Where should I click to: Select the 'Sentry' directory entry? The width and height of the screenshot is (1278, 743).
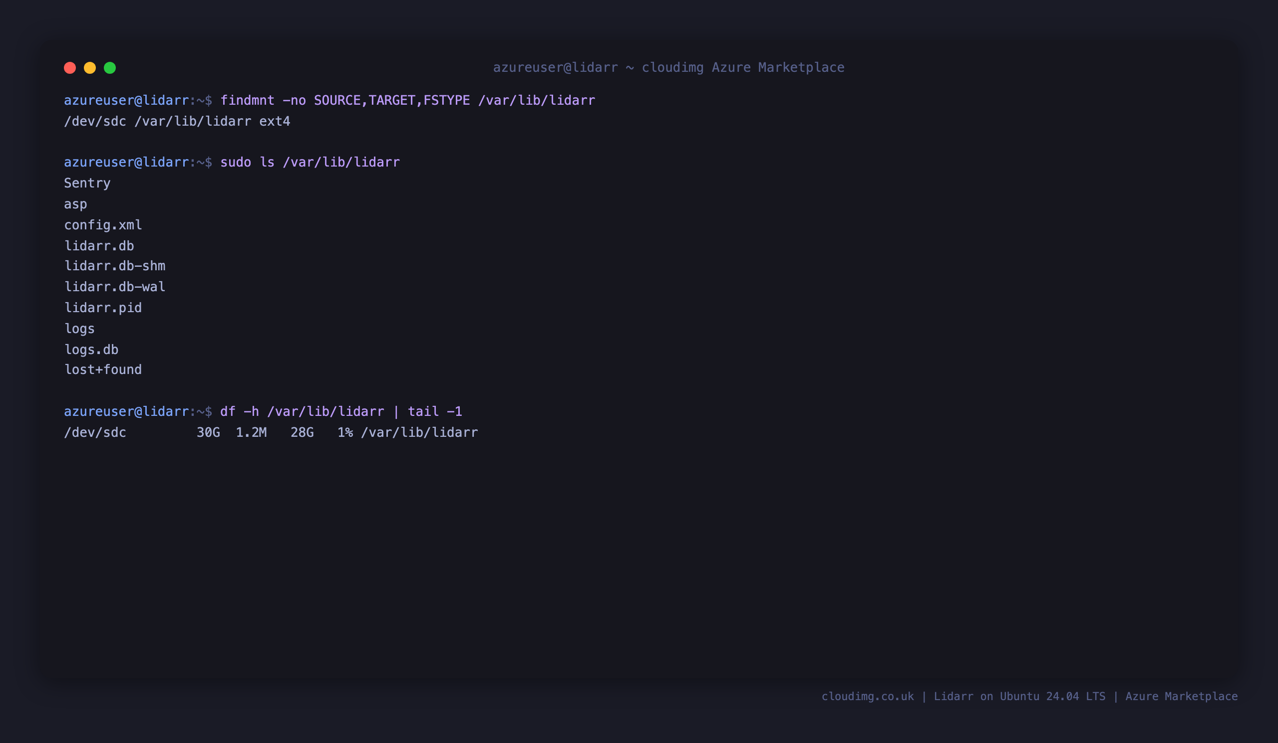(x=87, y=184)
